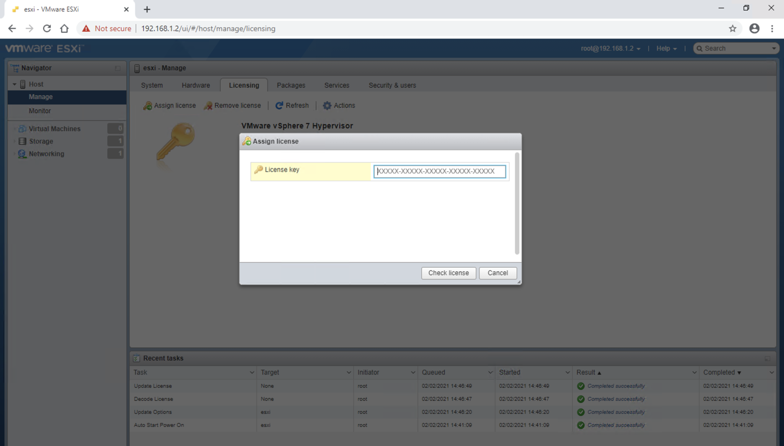Image resolution: width=784 pixels, height=446 pixels.
Task: Click the browser forward arrow
Action: (29, 28)
